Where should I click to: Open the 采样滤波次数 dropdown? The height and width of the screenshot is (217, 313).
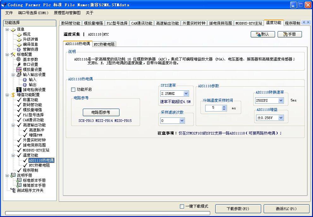pos(182,121)
